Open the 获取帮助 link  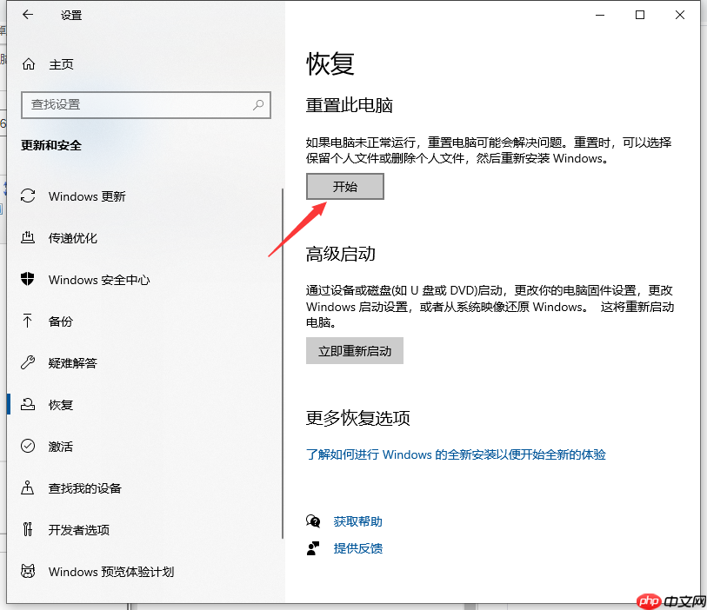coord(358,521)
